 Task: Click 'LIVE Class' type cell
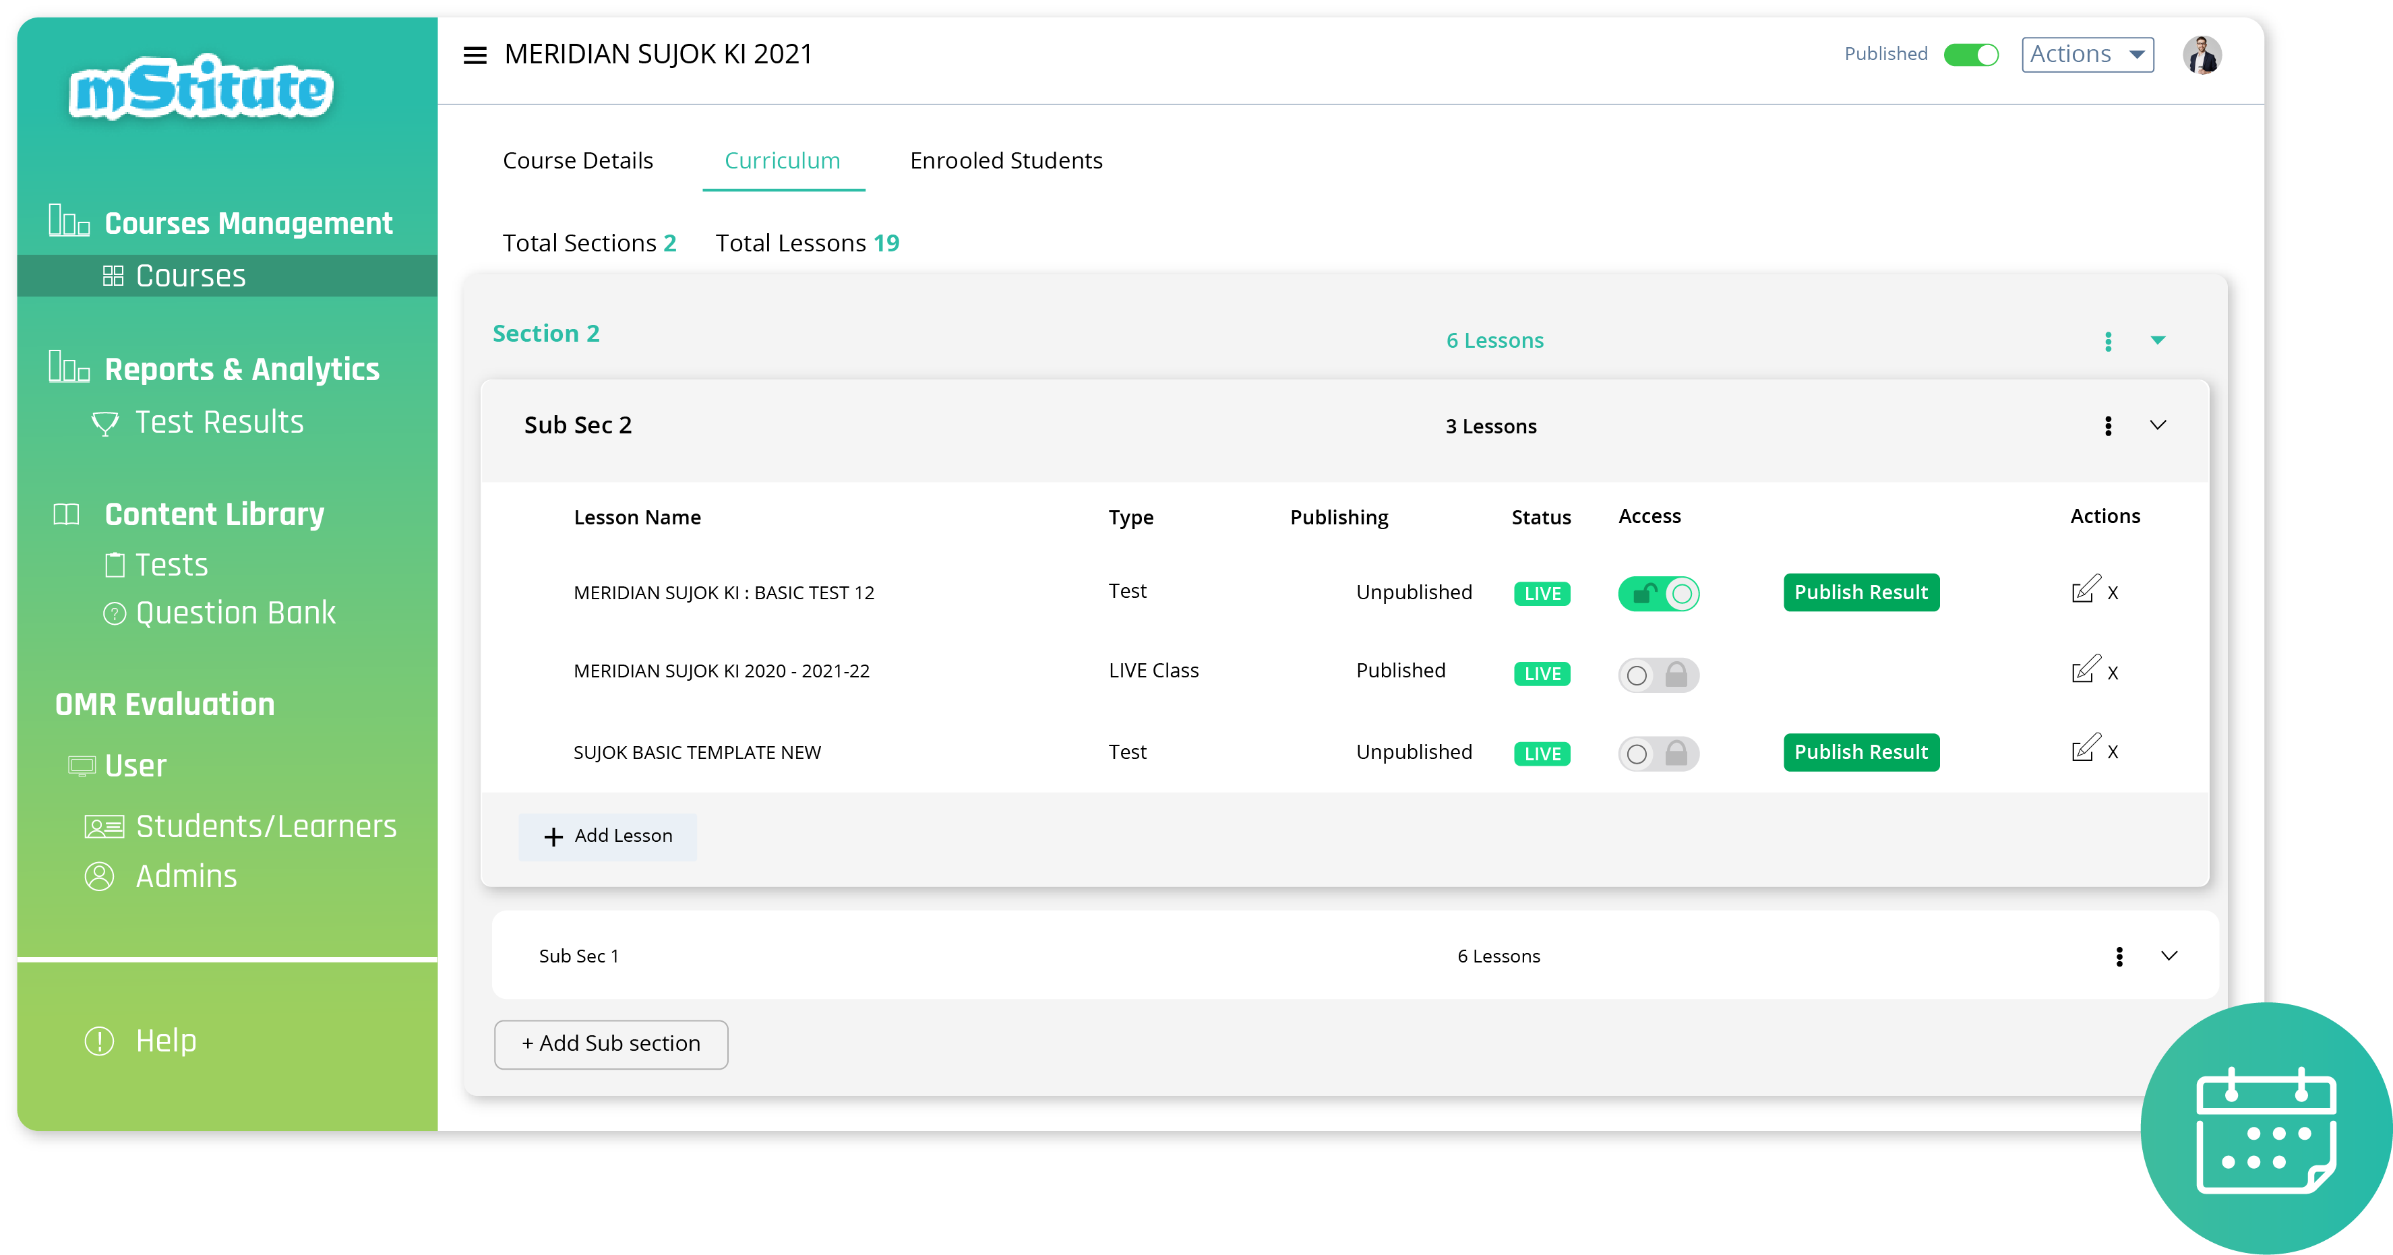[x=1154, y=671]
